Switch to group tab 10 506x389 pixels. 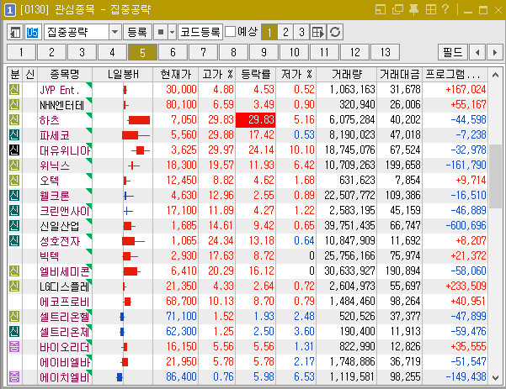(x=295, y=52)
